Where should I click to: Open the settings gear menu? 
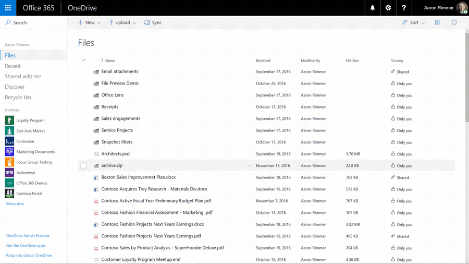(x=388, y=8)
